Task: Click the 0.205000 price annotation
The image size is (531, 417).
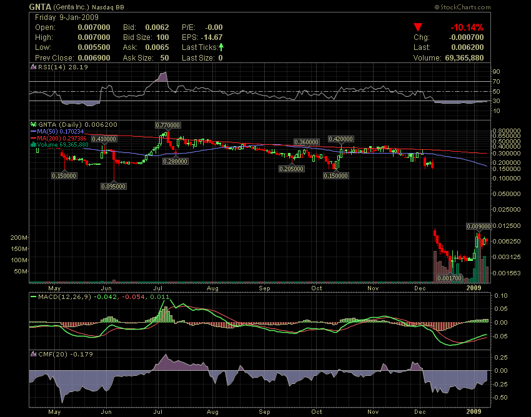Action: (x=291, y=169)
